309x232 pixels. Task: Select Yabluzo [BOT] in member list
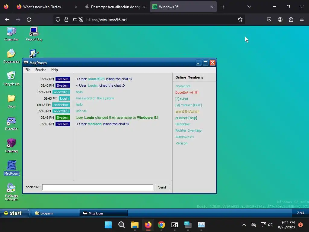pos(189,105)
